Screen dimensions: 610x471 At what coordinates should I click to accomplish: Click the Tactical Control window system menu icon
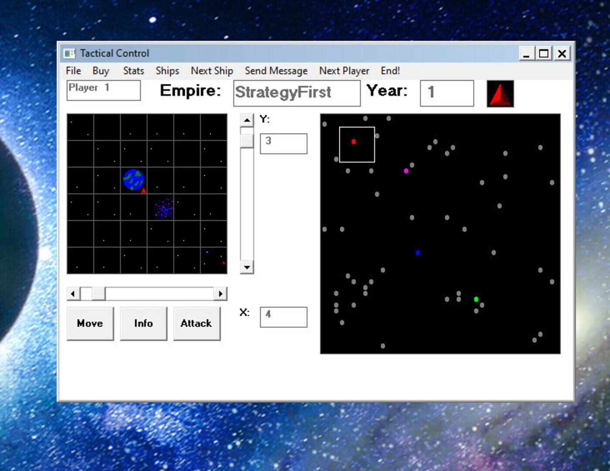(x=69, y=53)
